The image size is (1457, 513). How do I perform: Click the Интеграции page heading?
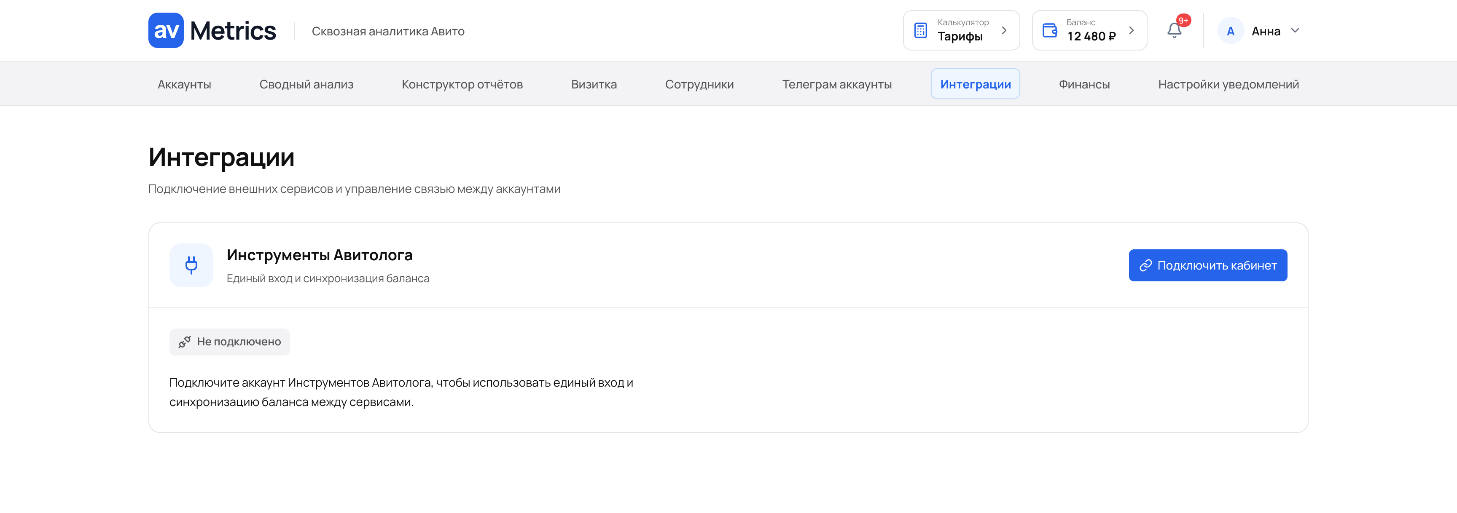point(221,158)
